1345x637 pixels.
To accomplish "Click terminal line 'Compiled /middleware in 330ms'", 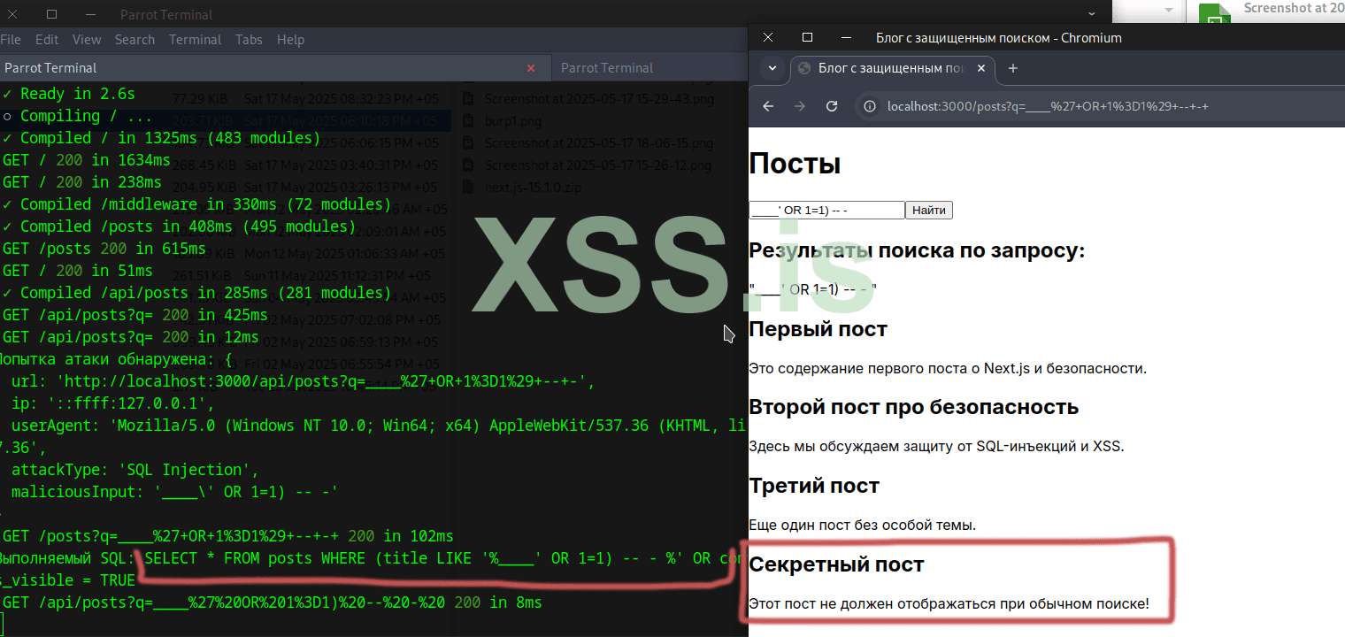I will [x=196, y=204].
